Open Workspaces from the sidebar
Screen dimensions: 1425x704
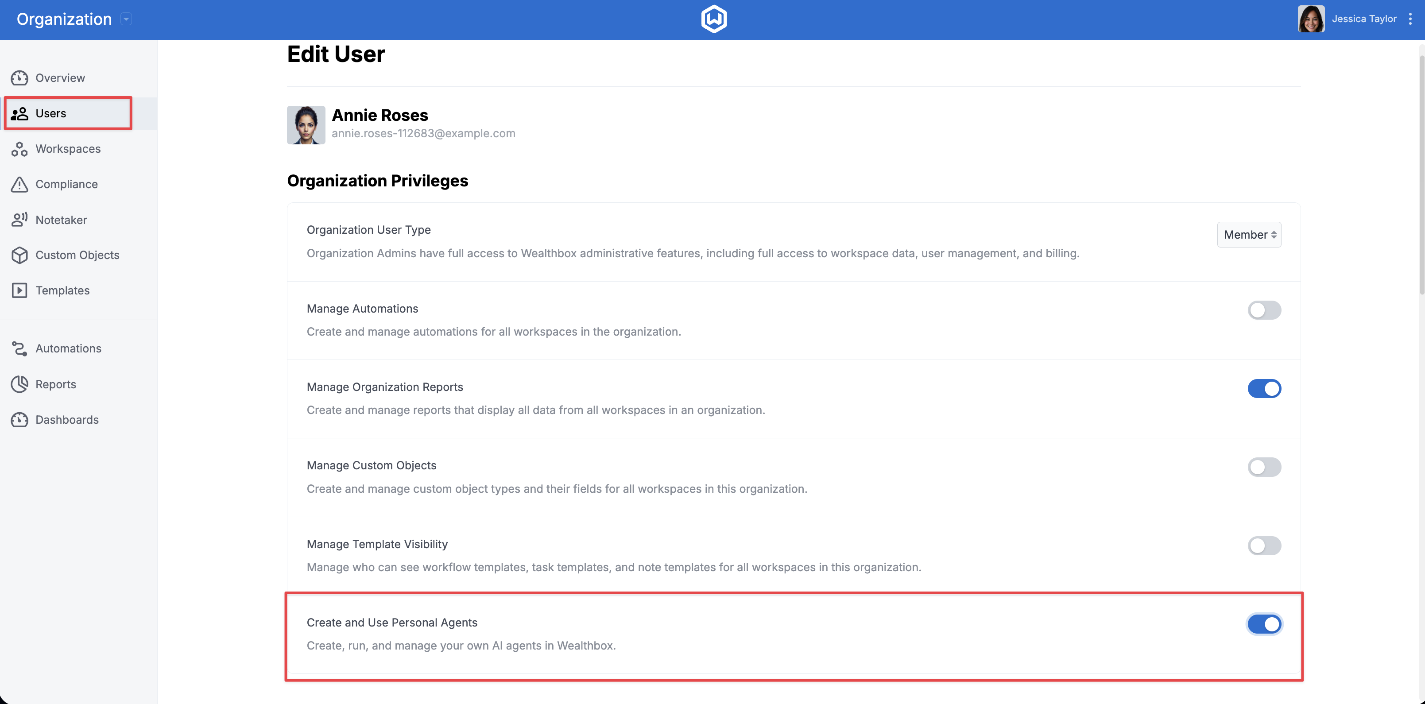coord(78,149)
